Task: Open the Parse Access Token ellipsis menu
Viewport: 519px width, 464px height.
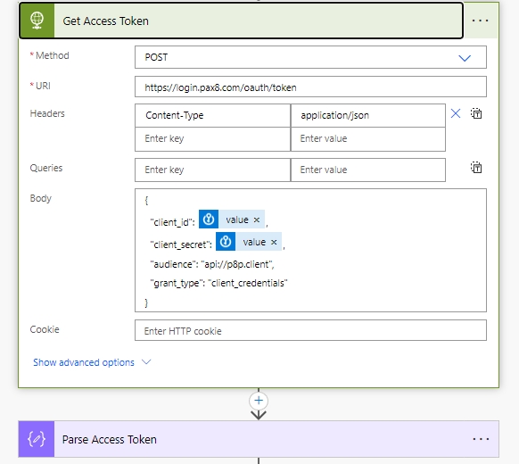Action: point(481,439)
